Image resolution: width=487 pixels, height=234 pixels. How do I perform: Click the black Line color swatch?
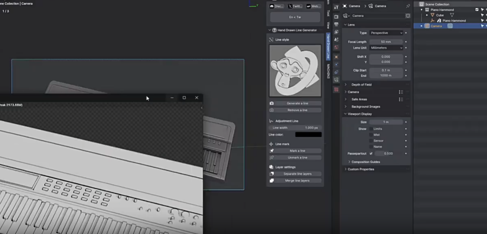pos(308,135)
